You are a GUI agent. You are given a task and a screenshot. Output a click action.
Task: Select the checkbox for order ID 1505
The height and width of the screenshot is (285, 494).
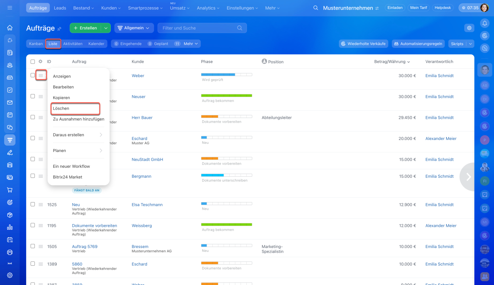click(x=33, y=246)
